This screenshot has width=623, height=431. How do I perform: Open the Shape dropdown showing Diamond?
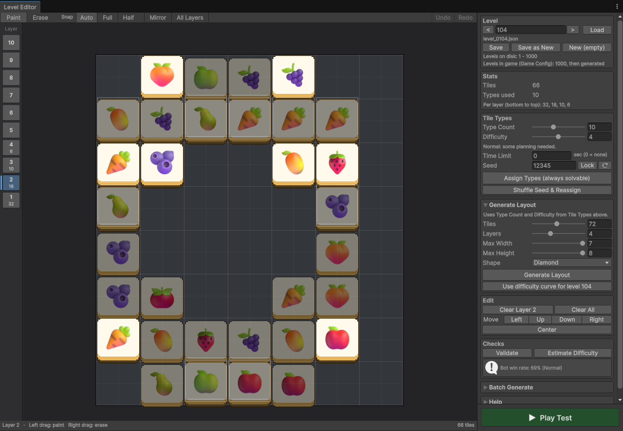(x=571, y=263)
